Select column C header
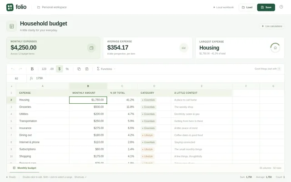 tap(122, 86)
